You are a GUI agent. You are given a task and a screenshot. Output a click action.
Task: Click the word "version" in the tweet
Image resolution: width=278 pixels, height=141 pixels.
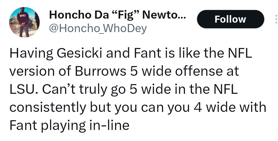point(32,71)
